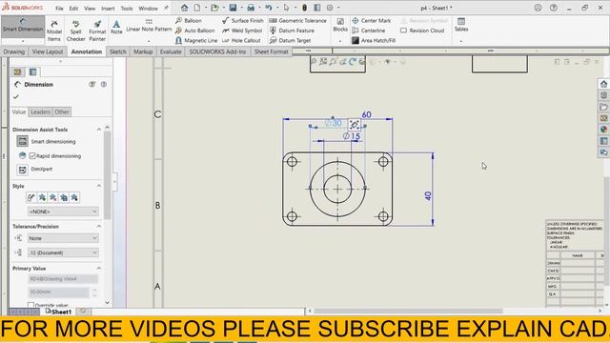Click the Save icon in top toolbar
This screenshot has width=610, height=343.
(233, 8)
